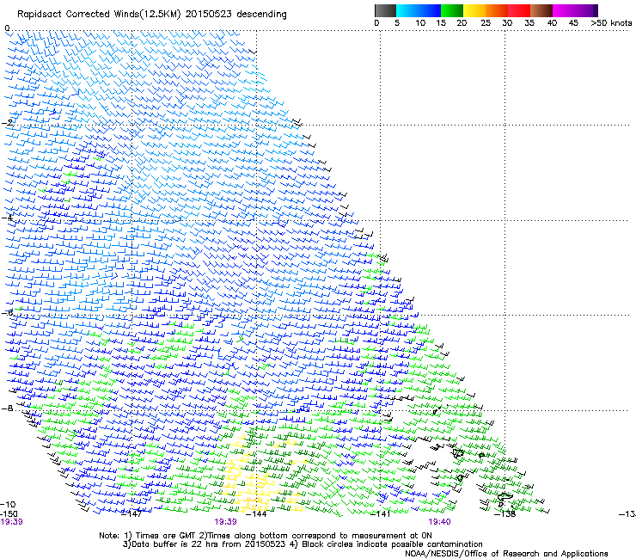
Task: Click the '-2' latitude axis label
Action: coord(7,123)
